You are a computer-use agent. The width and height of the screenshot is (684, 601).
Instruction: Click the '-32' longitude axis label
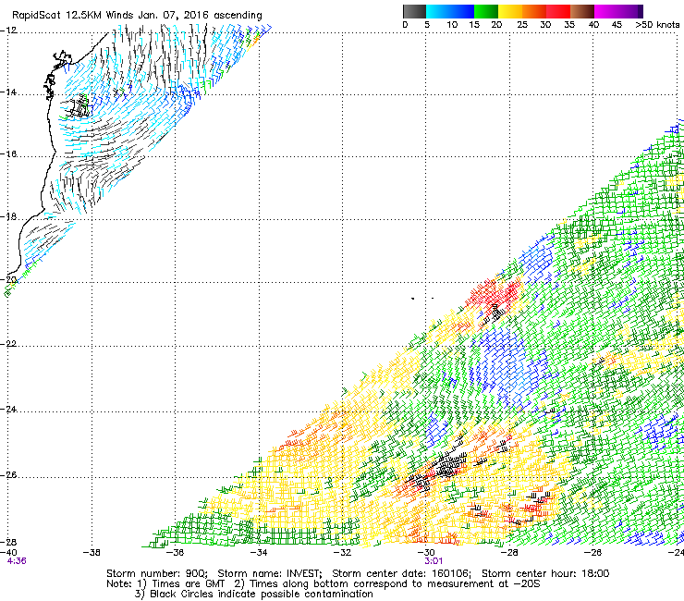[342, 553]
